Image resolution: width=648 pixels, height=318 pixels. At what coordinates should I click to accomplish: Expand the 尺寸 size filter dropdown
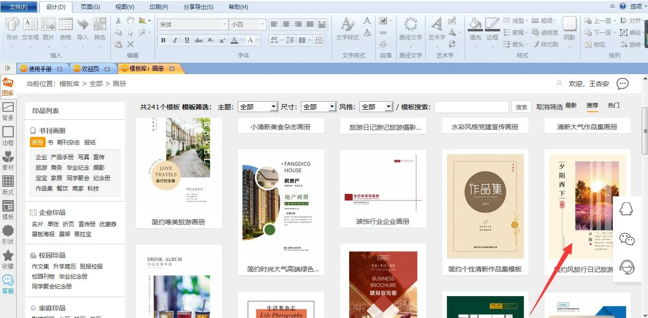pos(332,107)
